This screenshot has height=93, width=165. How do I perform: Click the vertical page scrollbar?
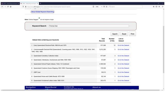(x=163, y=49)
